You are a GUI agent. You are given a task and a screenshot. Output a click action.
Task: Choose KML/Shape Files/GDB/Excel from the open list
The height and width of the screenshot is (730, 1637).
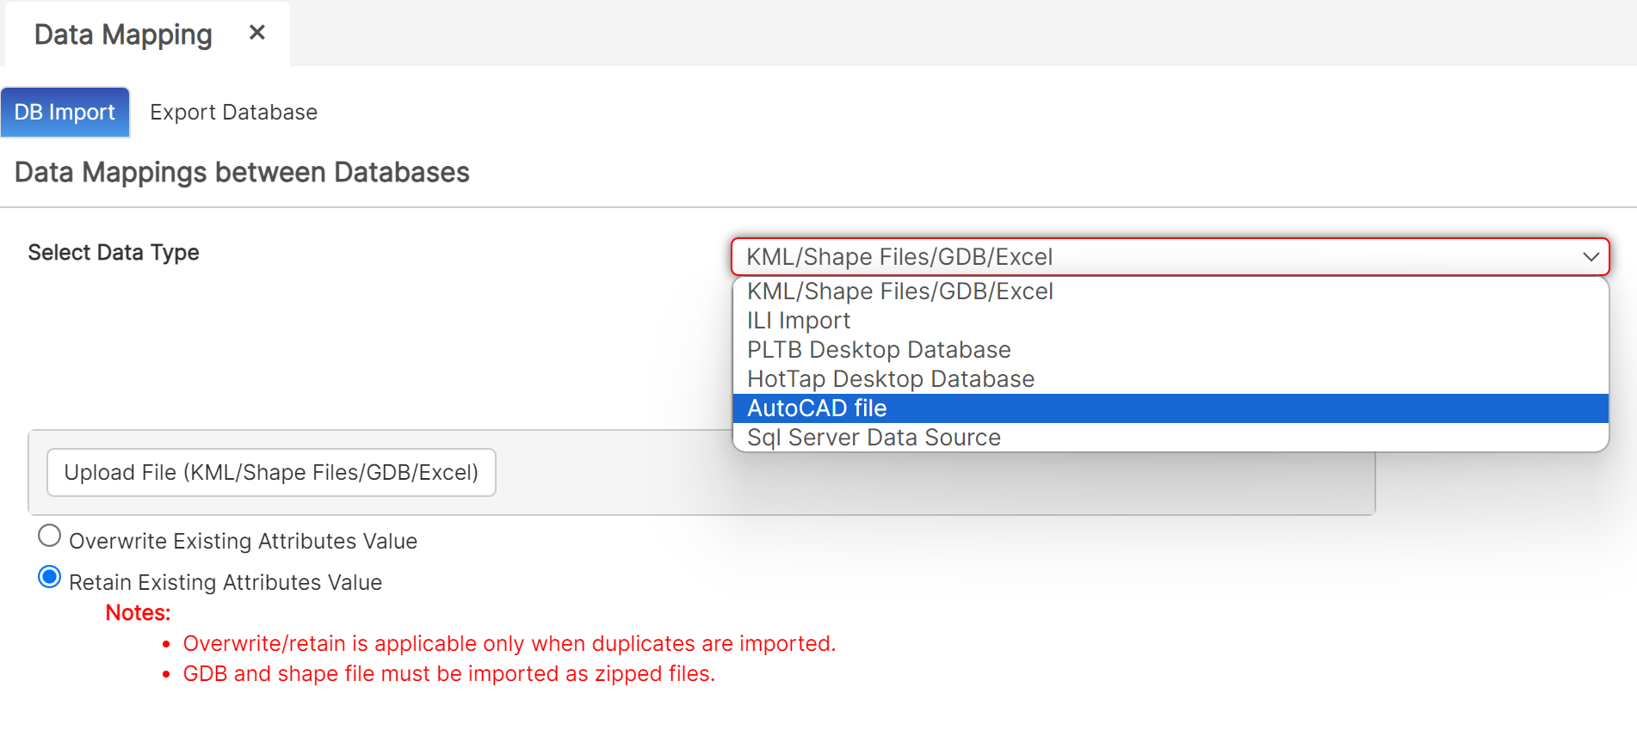point(899,291)
